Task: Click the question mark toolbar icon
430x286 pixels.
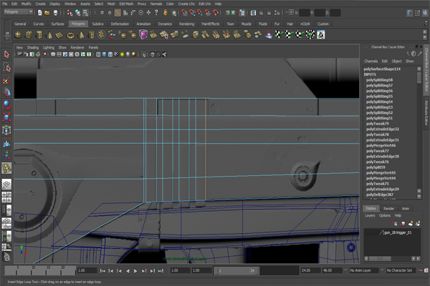Action: [156, 13]
